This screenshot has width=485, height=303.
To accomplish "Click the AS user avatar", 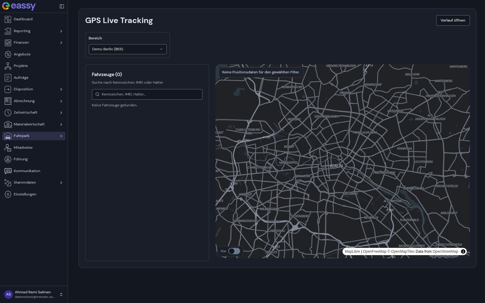I will pos(8,294).
